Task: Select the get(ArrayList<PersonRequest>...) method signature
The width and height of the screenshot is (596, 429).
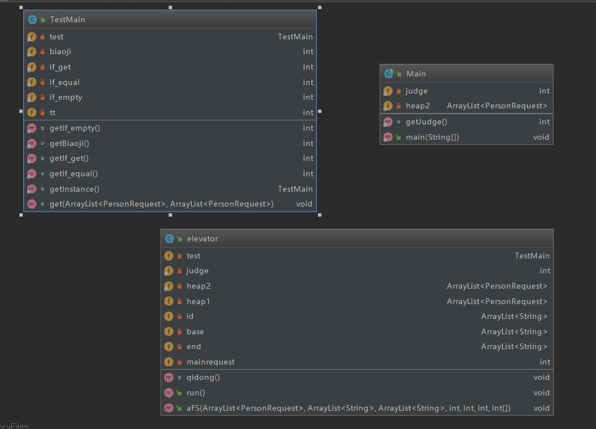Action: [x=162, y=204]
